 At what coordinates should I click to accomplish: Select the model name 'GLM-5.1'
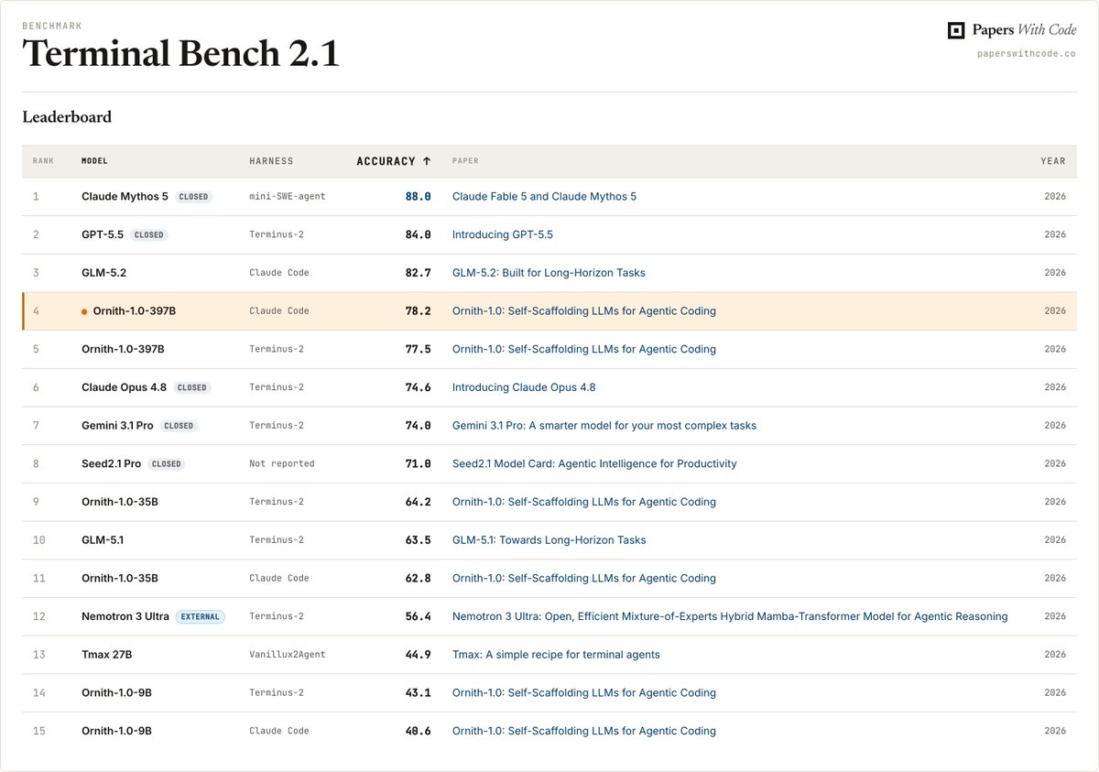103,540
